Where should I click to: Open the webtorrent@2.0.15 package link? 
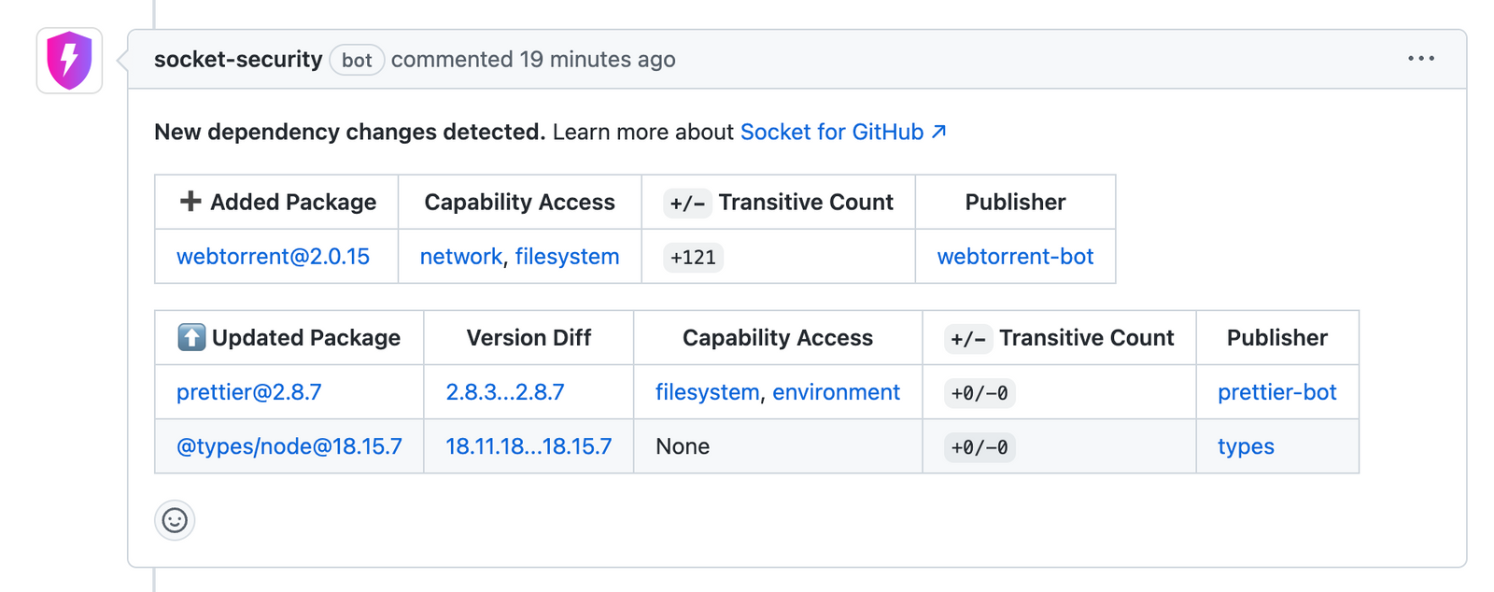(x=273, y=257)
